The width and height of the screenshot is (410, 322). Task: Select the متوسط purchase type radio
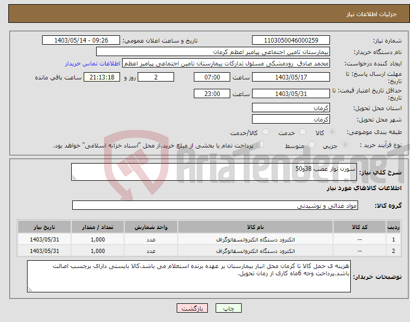(x=312, y=145)
